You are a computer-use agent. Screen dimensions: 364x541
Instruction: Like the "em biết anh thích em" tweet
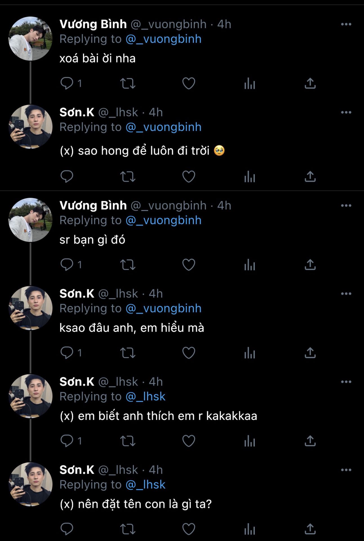189,441
